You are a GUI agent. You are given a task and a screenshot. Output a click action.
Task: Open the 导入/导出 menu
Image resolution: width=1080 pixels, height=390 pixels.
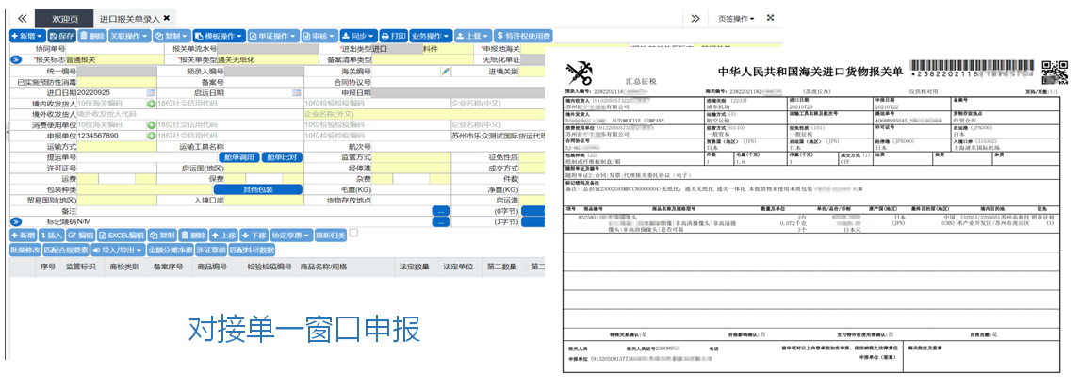coord(119,250)
